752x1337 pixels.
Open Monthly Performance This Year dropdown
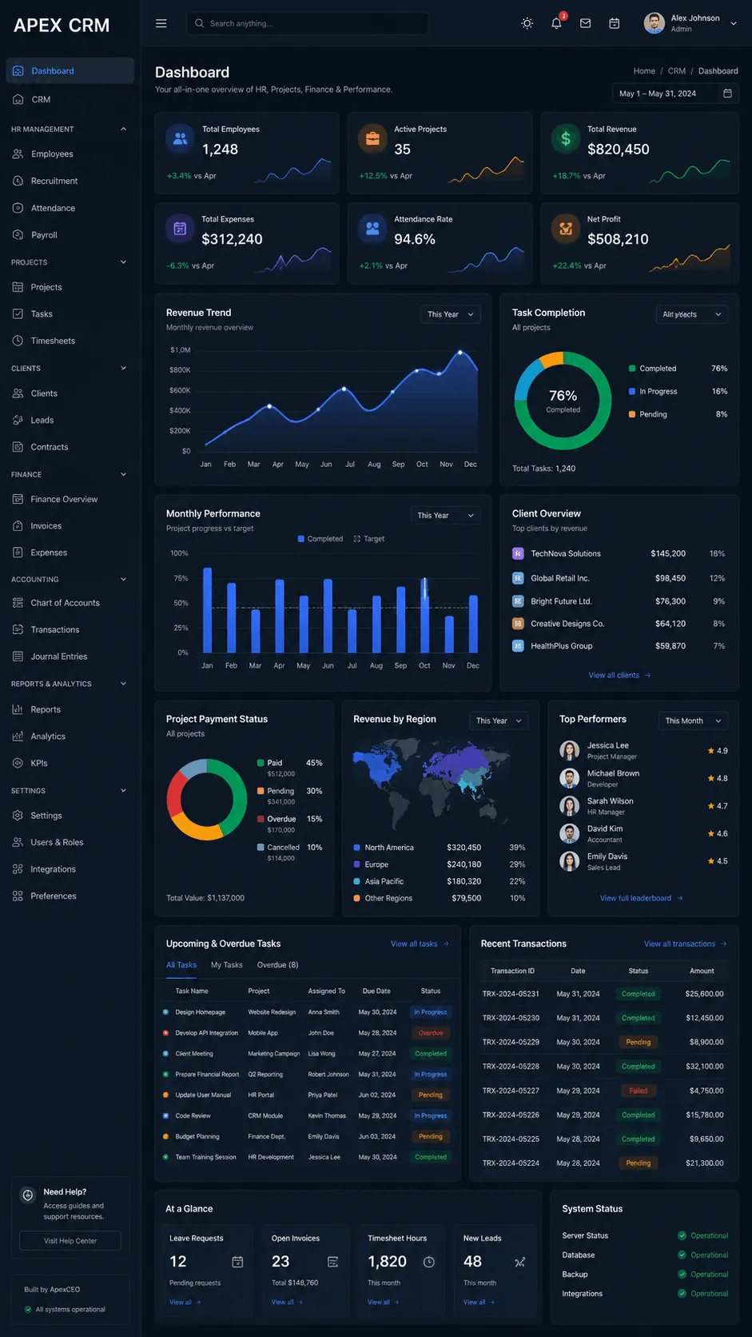click(x=446, y=516)
